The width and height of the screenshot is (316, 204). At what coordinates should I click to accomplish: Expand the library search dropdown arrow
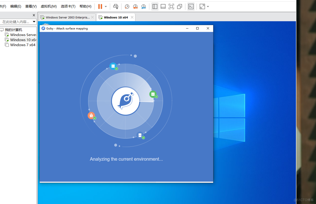[34, 22]
